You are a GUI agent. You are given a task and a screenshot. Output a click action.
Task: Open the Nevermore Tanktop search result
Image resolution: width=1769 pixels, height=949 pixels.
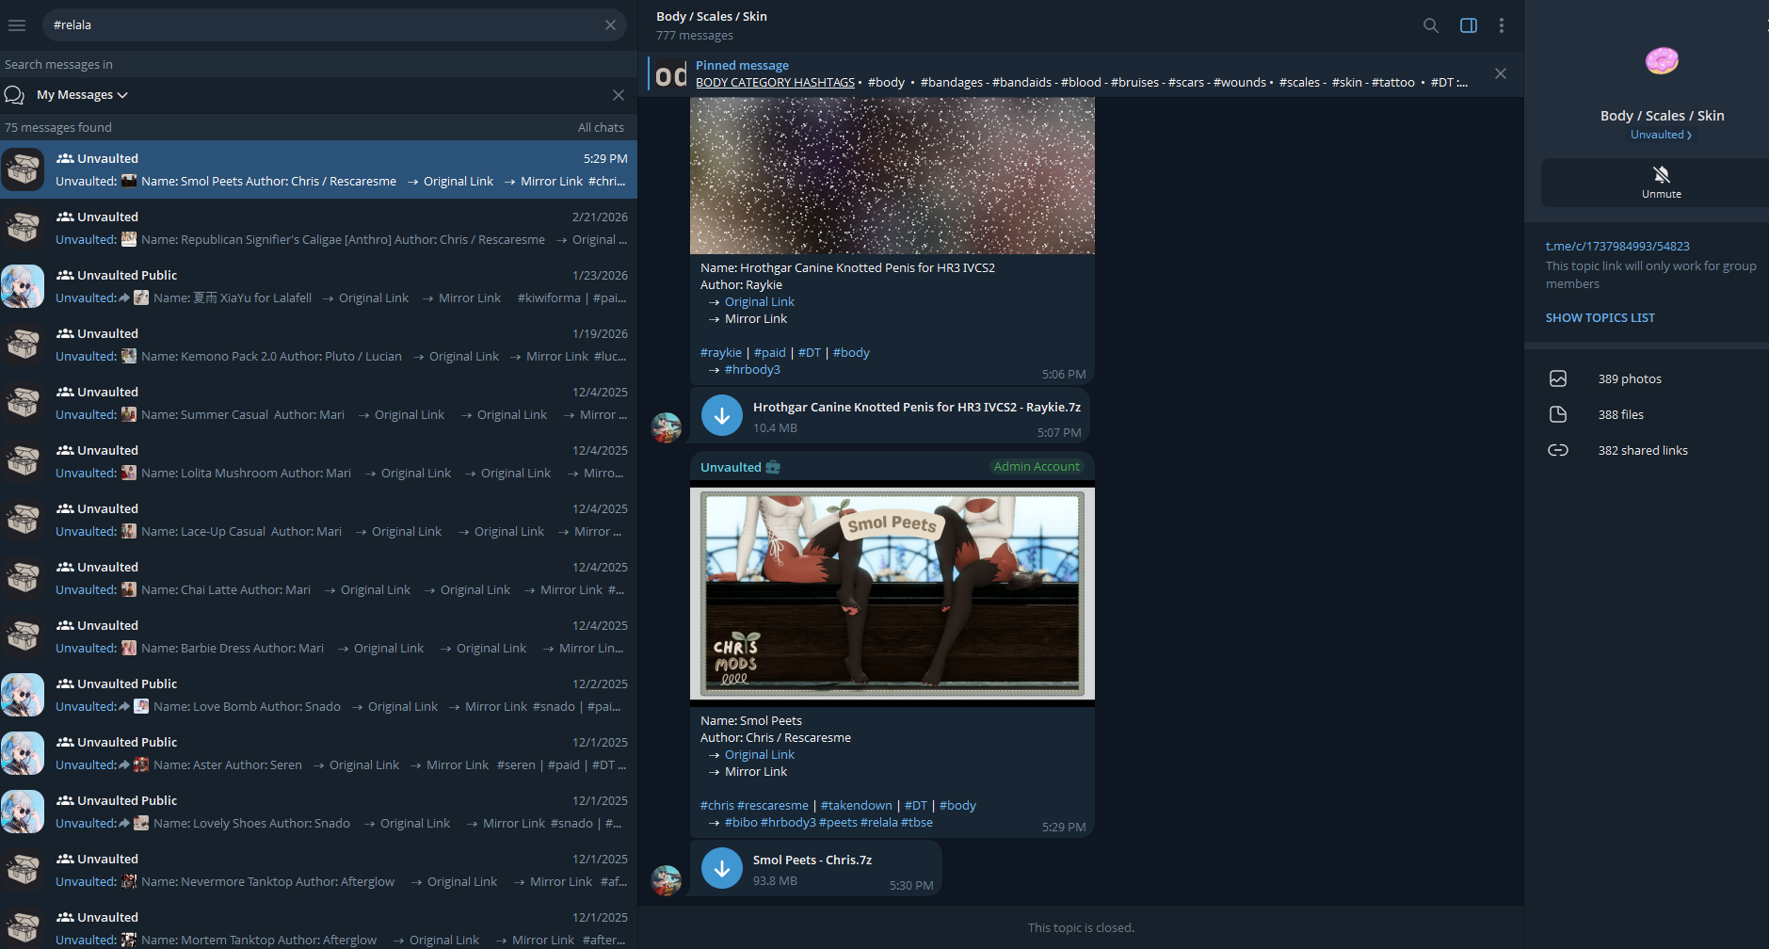[318, 871]
